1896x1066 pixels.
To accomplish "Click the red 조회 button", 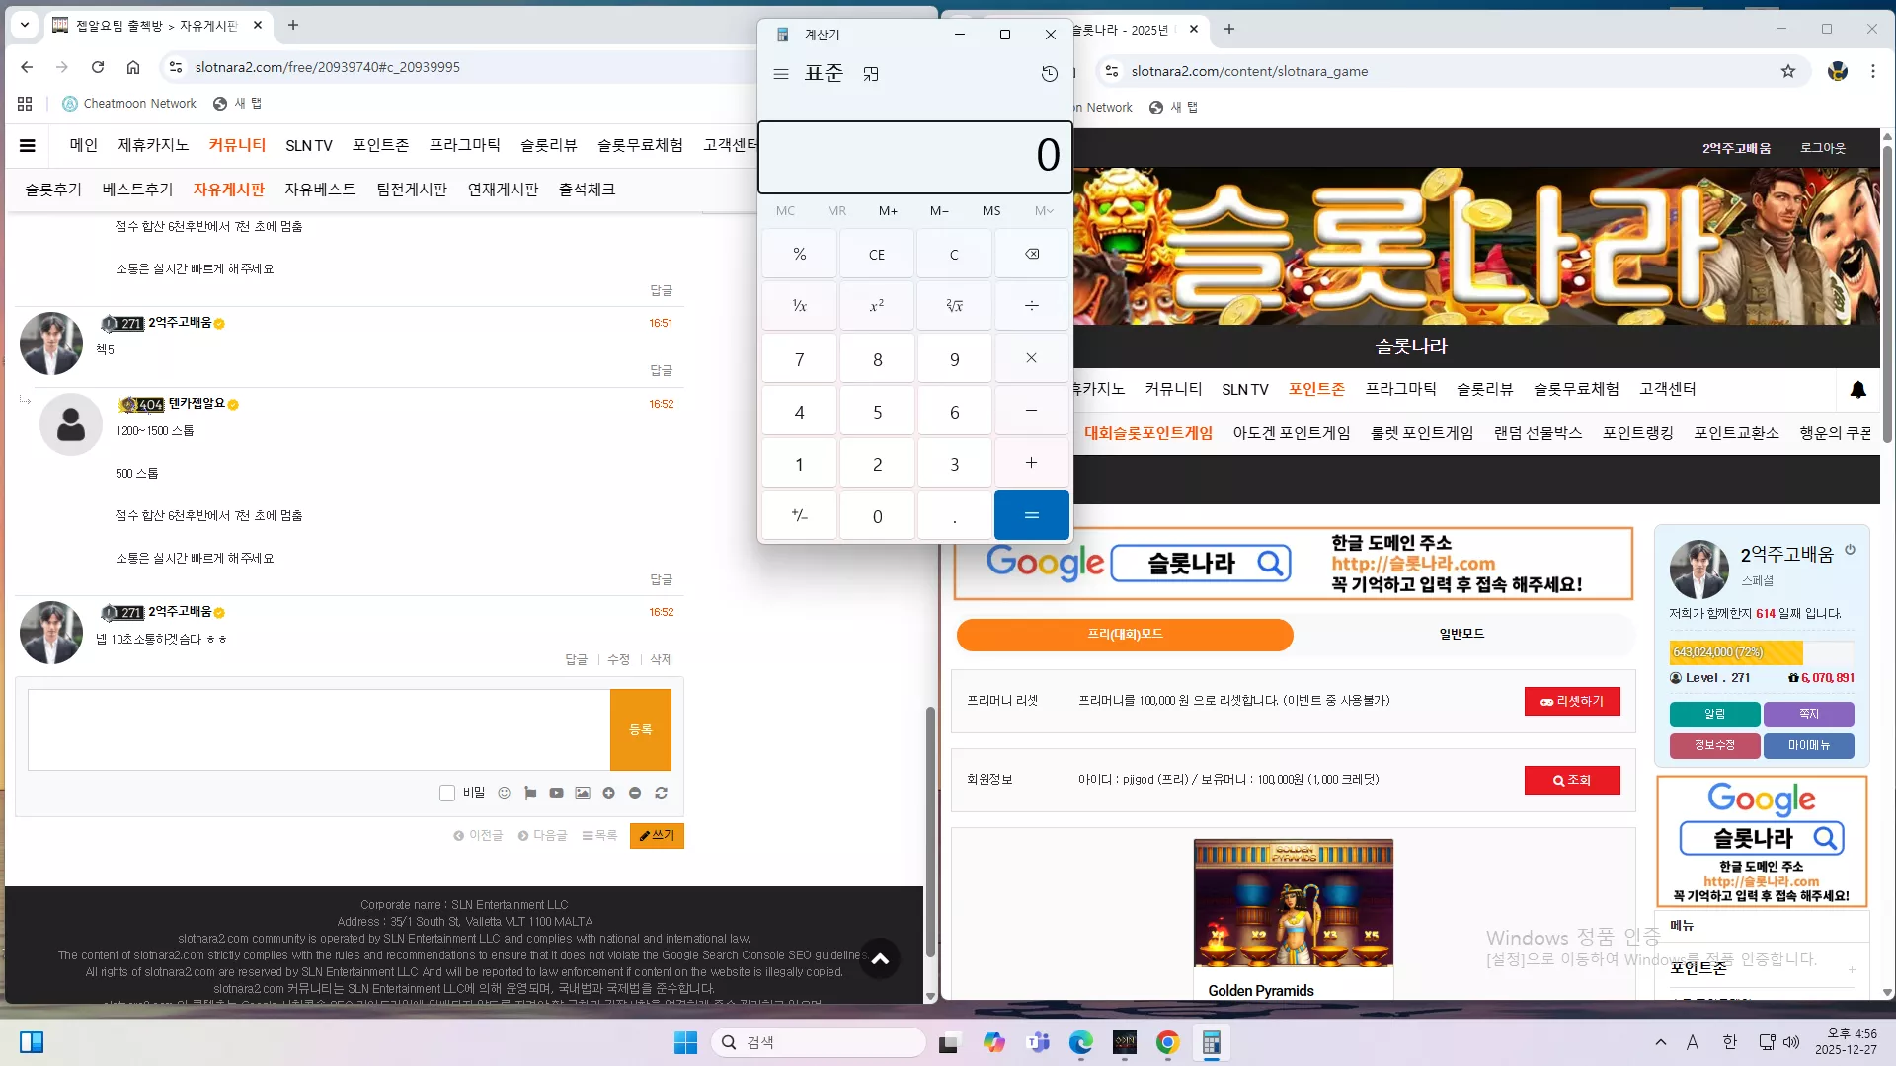I will click(x=1572, y=780).
